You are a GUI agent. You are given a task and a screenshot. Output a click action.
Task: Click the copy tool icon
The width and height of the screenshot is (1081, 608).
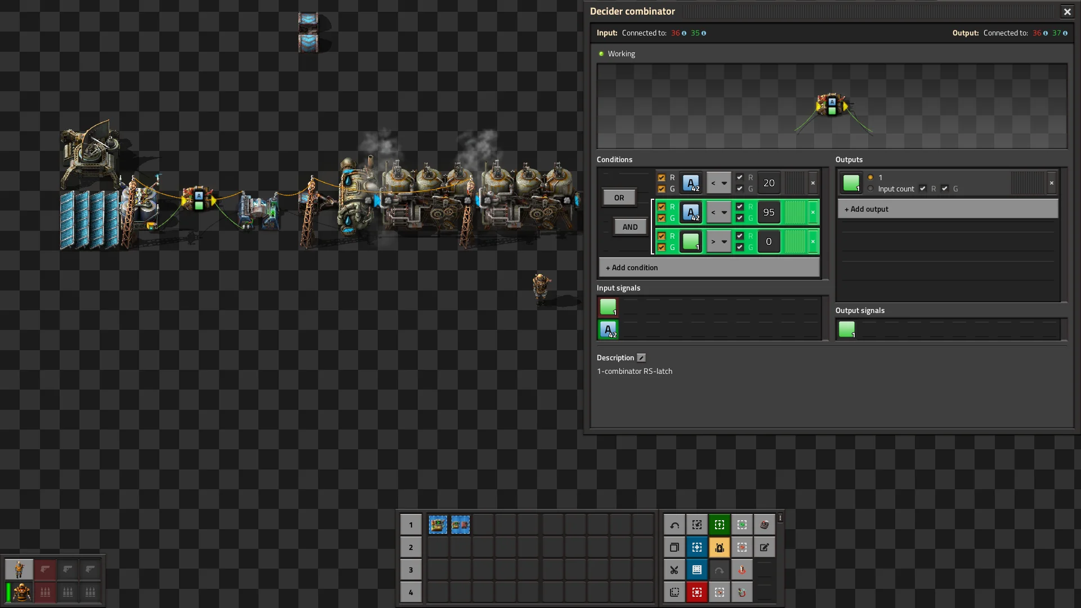pyautogui.click(x=674, y=547)
